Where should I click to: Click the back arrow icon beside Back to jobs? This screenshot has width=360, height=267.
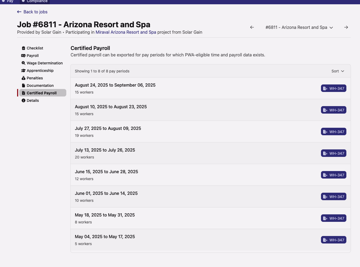click(x=19, y=12)
